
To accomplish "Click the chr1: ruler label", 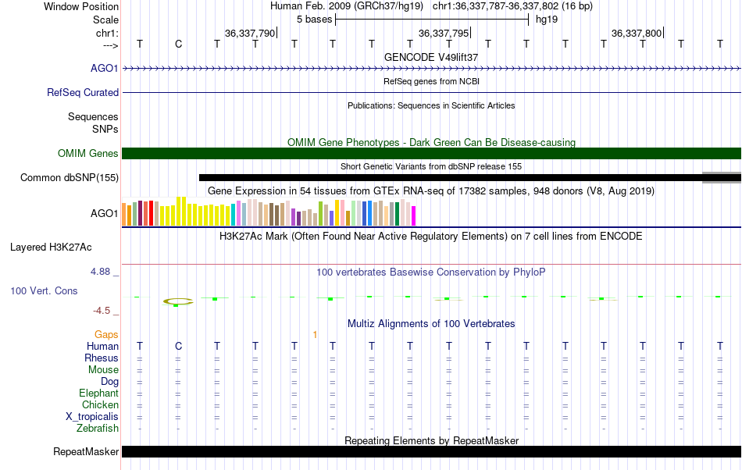I will [x=107, y=33].
